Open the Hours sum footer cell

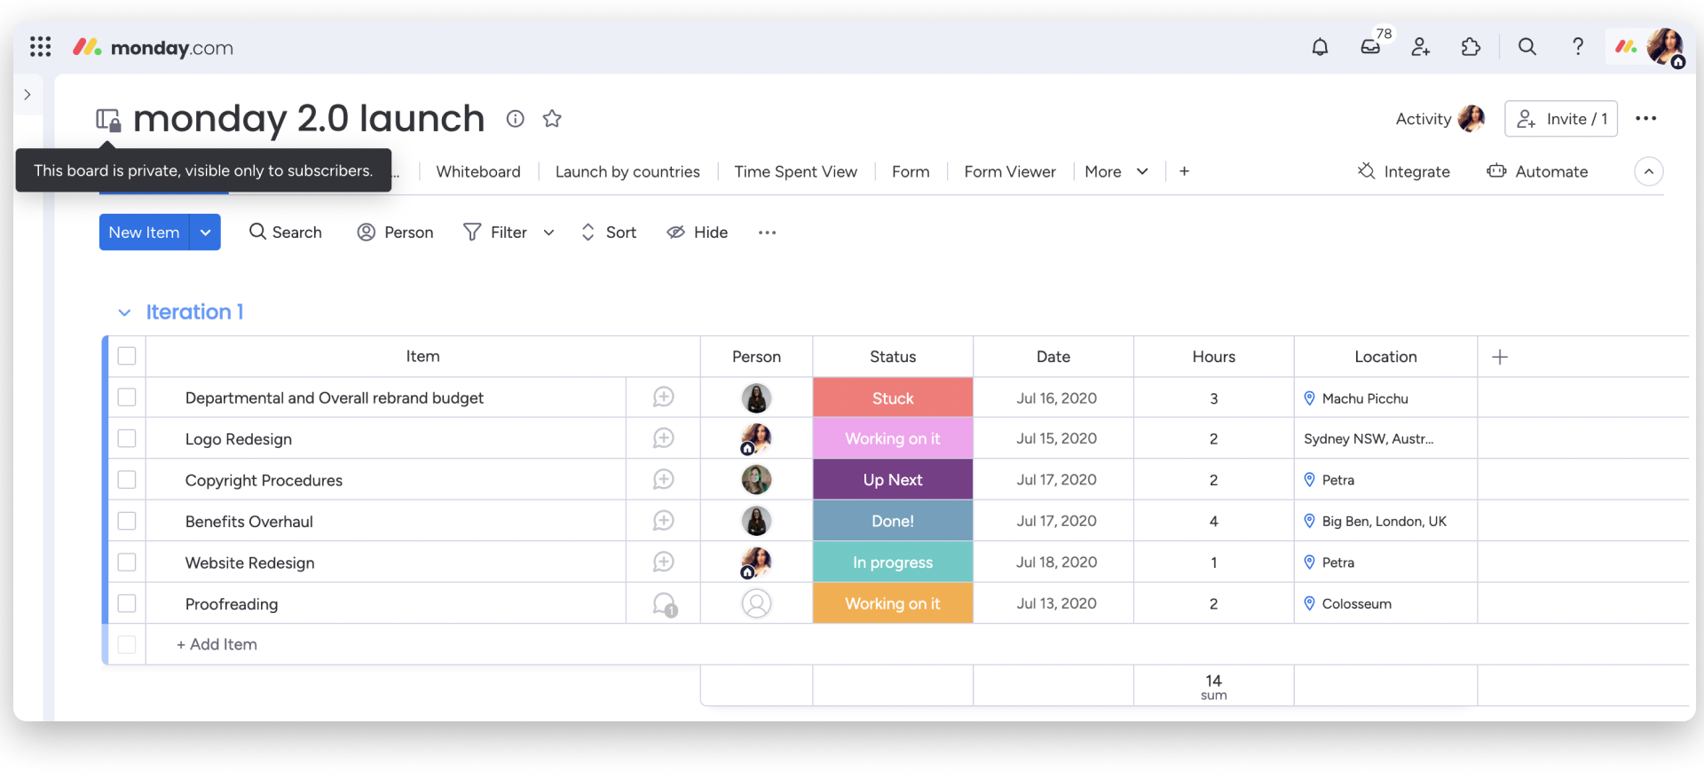click(x=1213, y=686)
